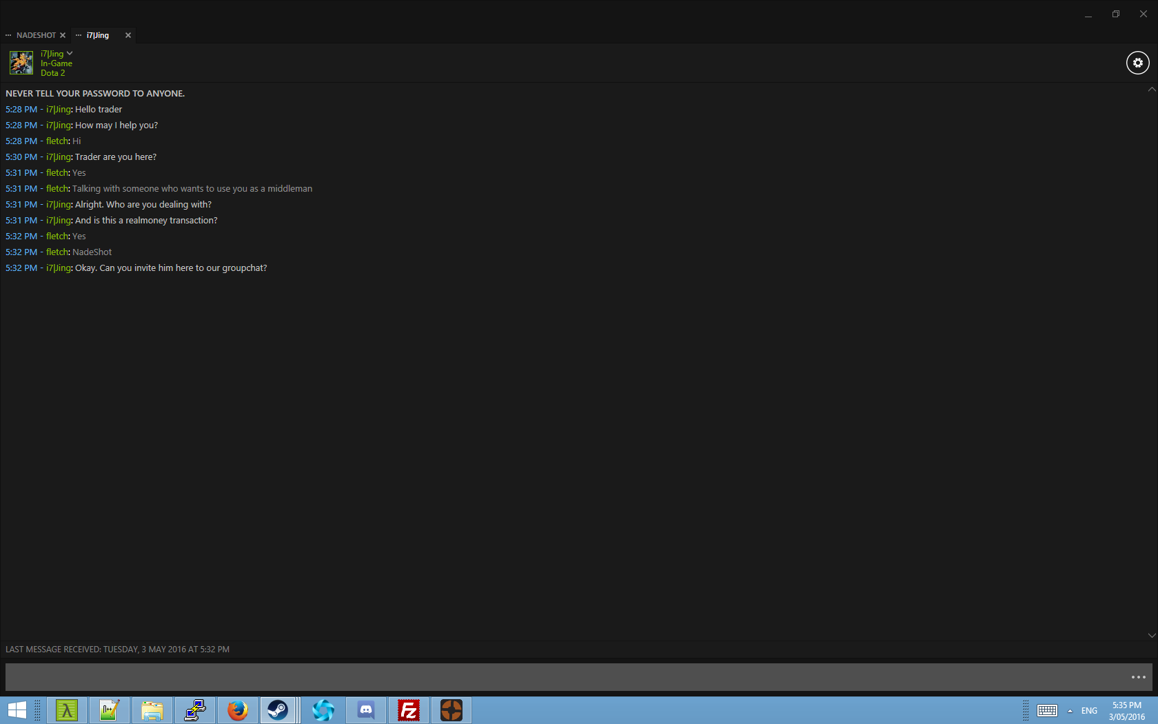The width and height of the screenshot is (1158, 724).
Task: Open PuTTY from the taskbar
Action: pos(195,710)
